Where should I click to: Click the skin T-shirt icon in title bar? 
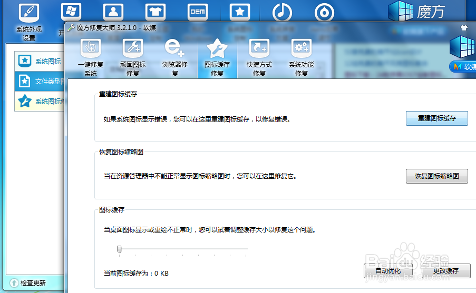(x=464, y=28)
